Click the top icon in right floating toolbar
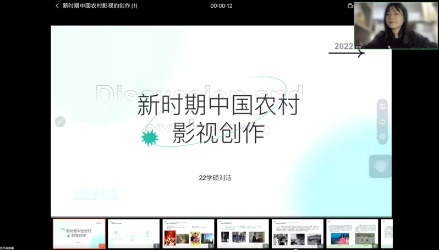The image size is (439, 250). [x=382, y=106]
